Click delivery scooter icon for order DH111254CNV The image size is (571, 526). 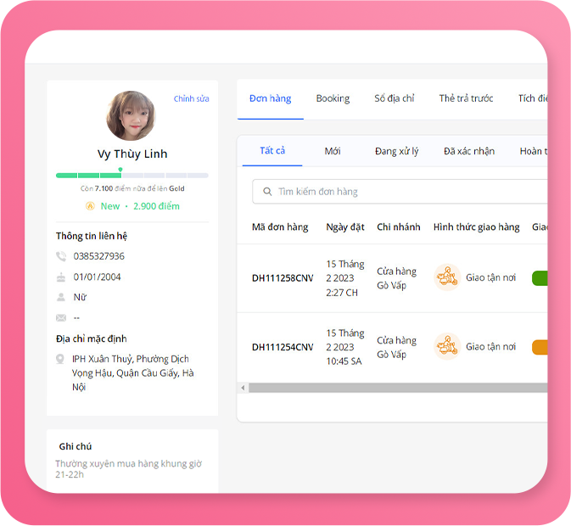pyautogui.click(x=447, y=346)
